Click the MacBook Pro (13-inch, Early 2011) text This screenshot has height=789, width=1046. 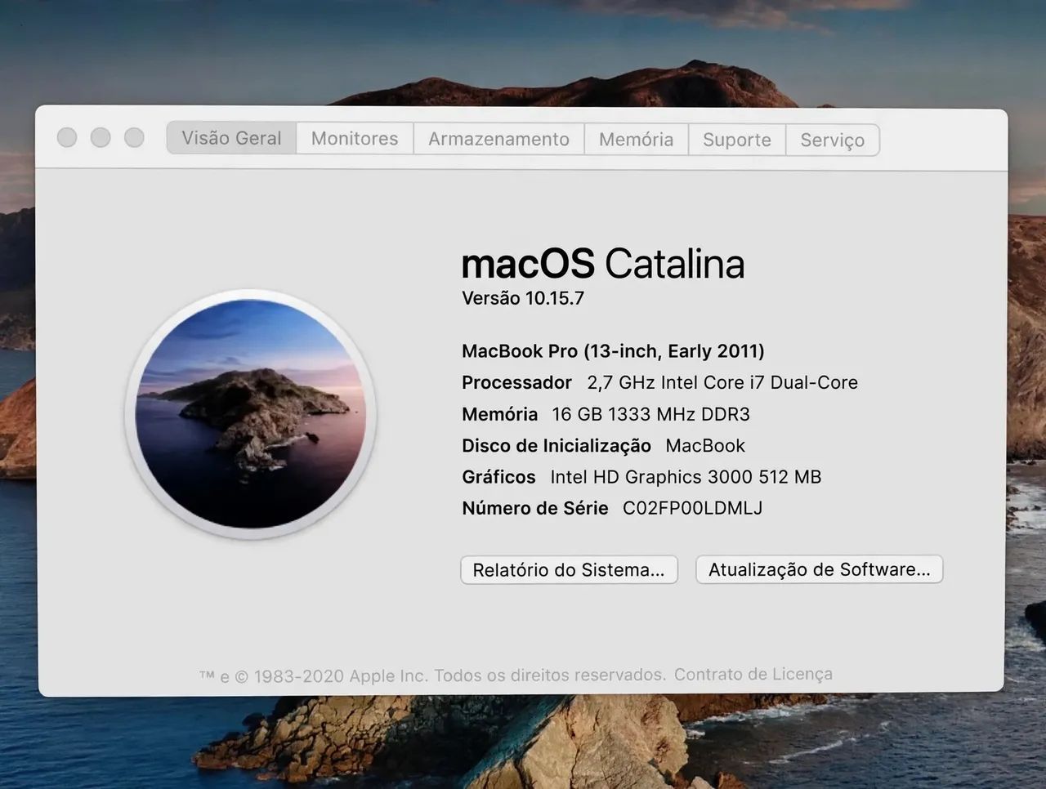613,351
